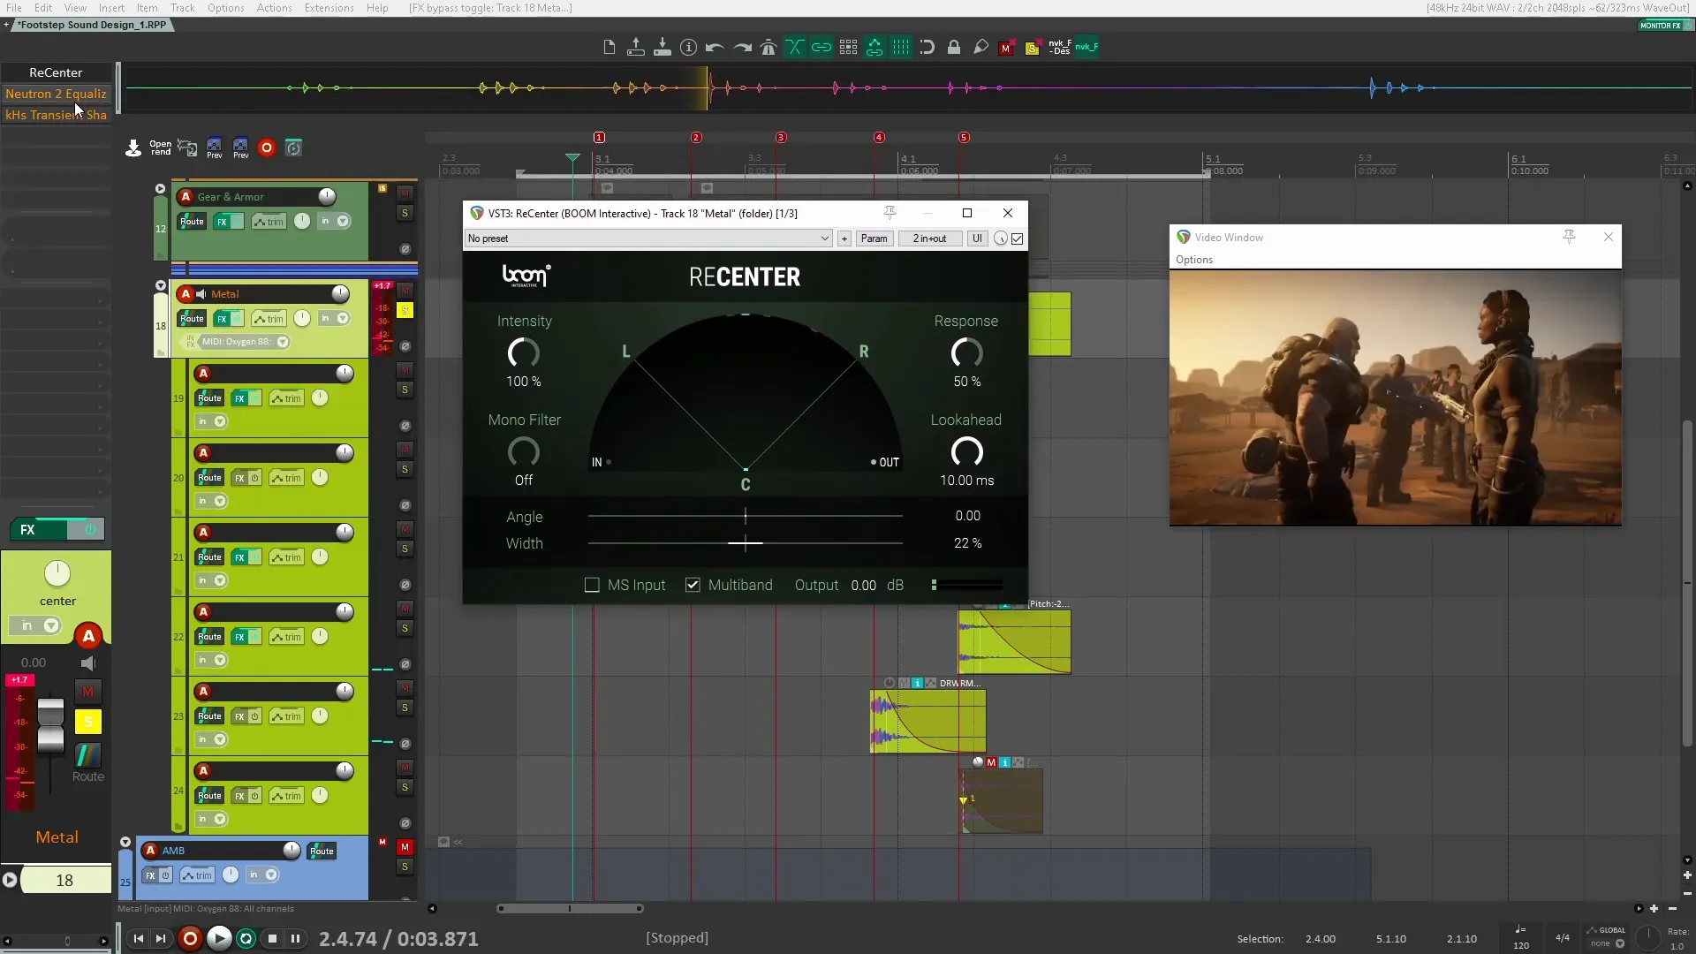Toggle the metronome icon
Image resolution: width=1696 pixels, height=954 pixels.
point(768,48)
